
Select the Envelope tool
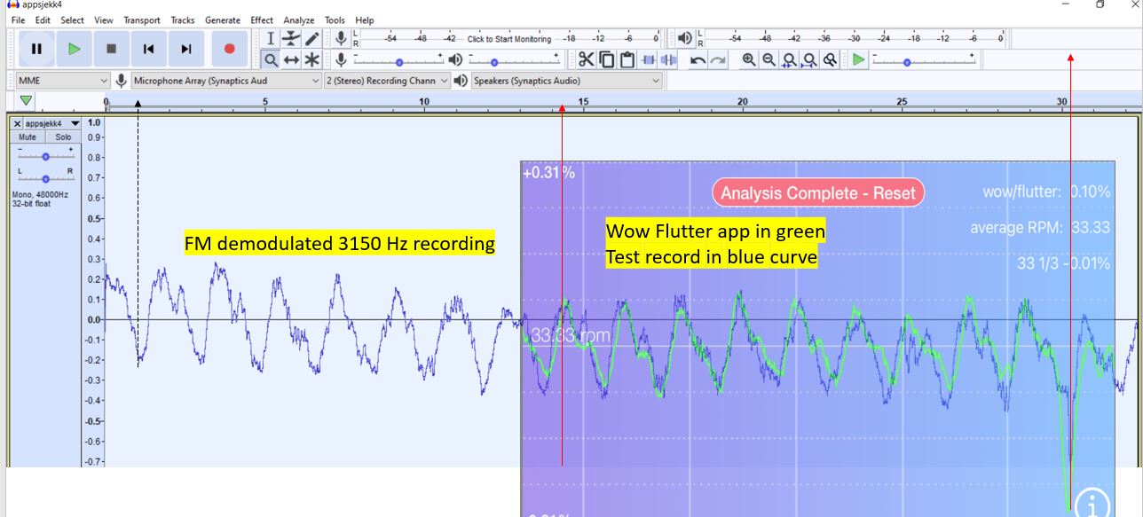(291, 39)
